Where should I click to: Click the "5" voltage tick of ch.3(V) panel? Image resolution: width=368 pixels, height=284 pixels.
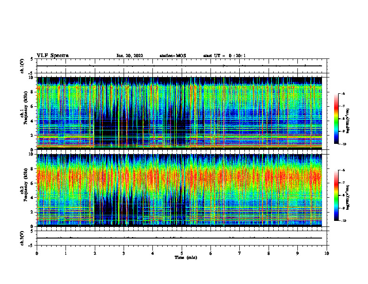coord(32,231)
